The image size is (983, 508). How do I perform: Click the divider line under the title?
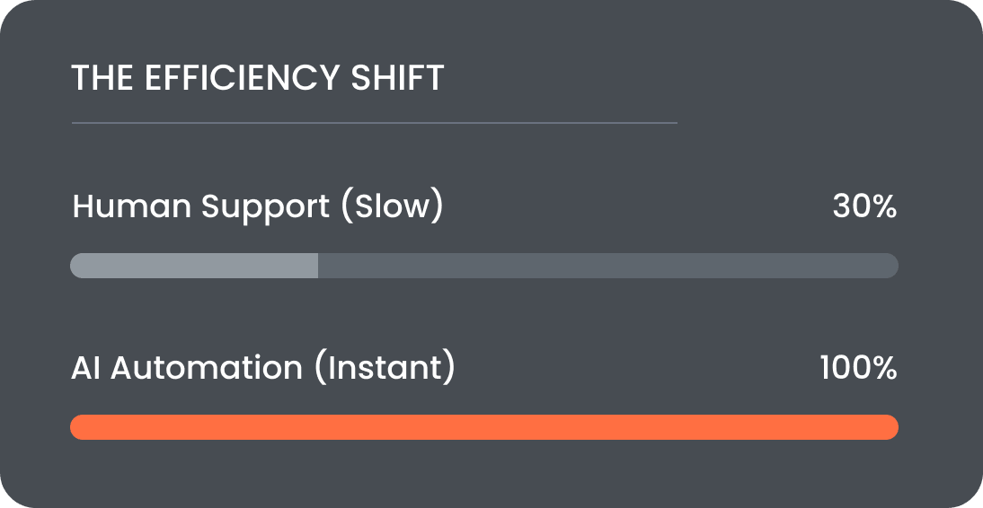coord(374,123)
